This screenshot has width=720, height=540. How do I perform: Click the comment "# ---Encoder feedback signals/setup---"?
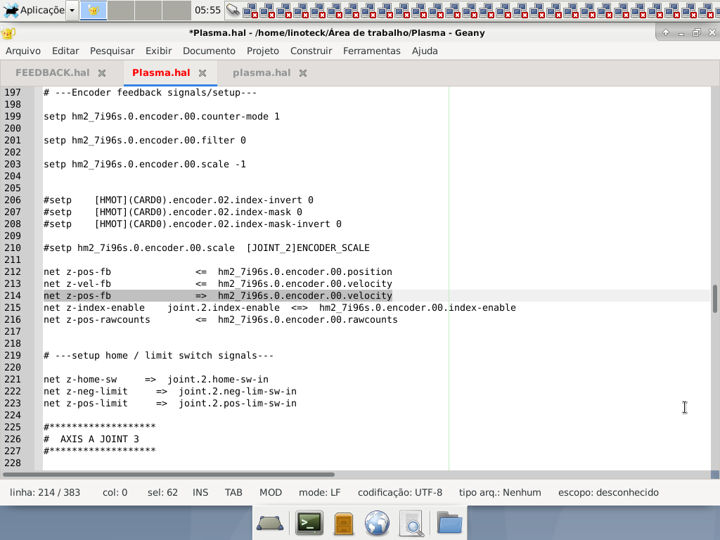click(150, 93)
